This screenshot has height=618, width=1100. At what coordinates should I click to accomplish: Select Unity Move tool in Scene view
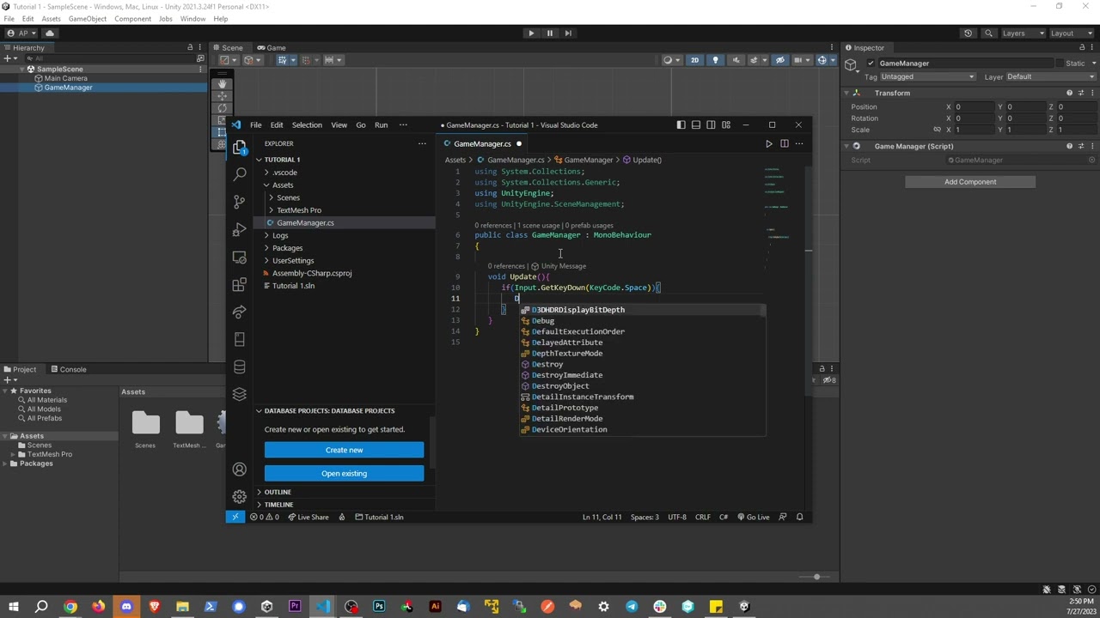pos(223,96)
